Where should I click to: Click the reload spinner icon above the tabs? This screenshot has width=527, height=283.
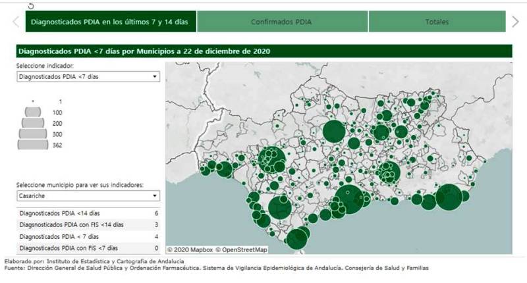click(30, 6)
